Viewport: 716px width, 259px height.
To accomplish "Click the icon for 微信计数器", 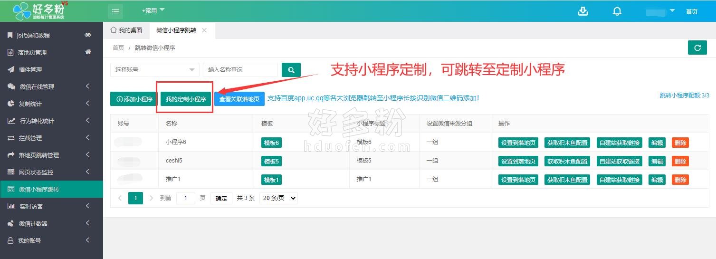I will 11,223.
